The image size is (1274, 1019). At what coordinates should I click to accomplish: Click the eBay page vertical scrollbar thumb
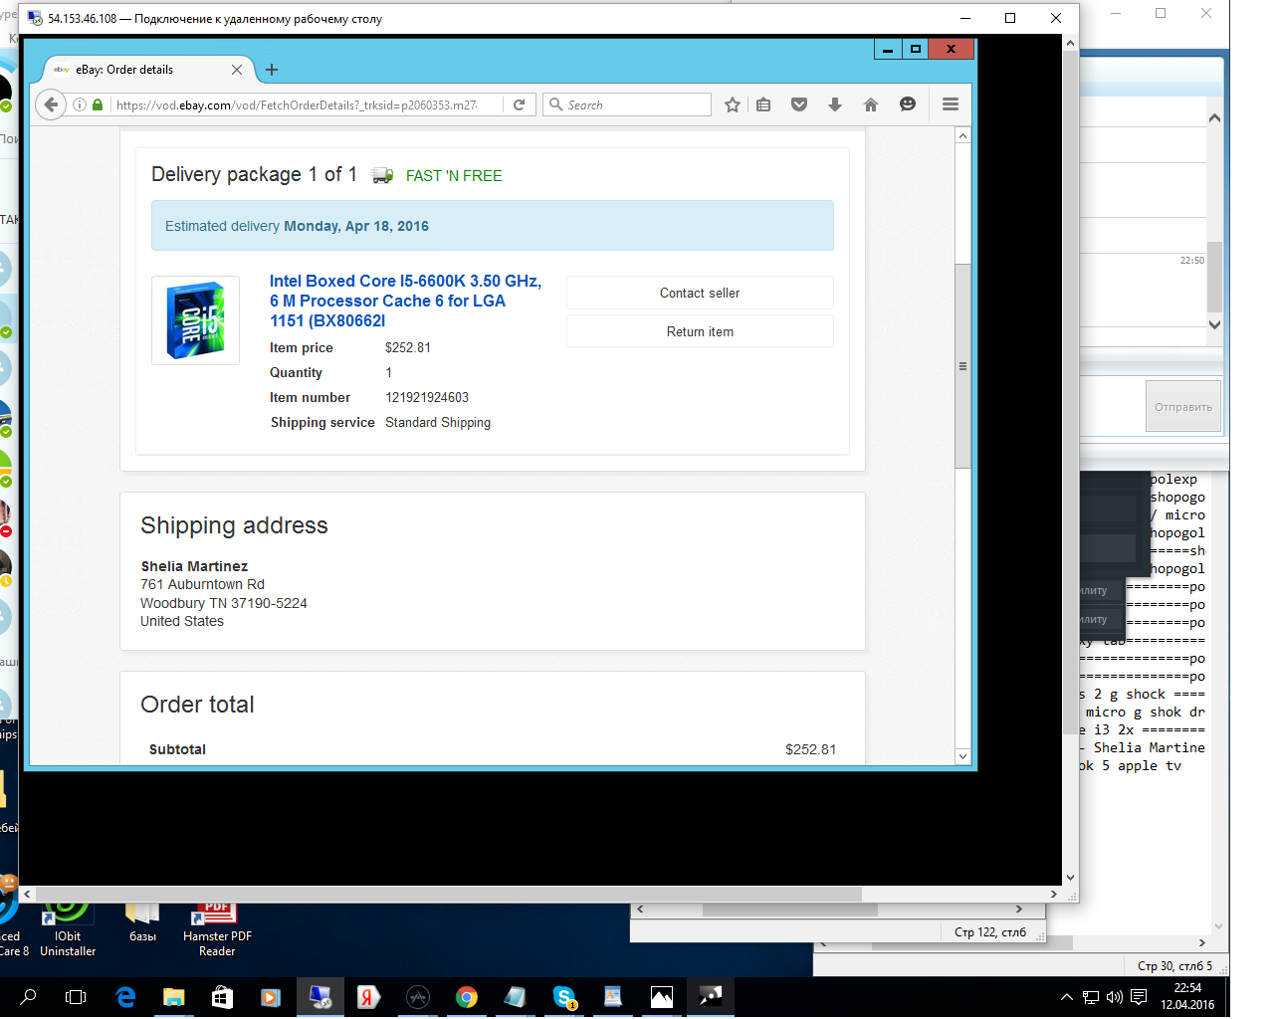[962, 365]
